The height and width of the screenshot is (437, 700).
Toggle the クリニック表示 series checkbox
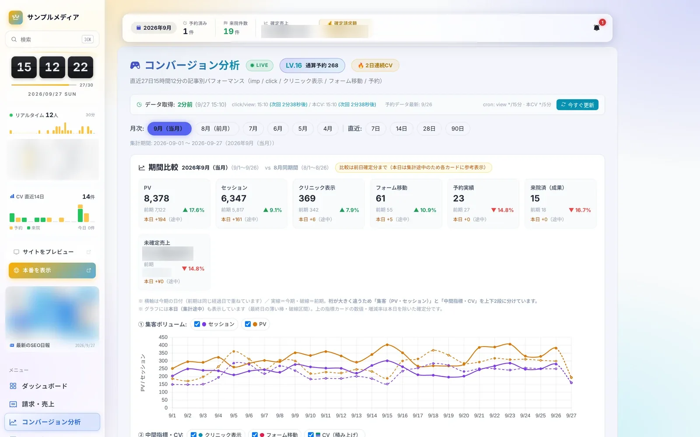tap(193, 435)
